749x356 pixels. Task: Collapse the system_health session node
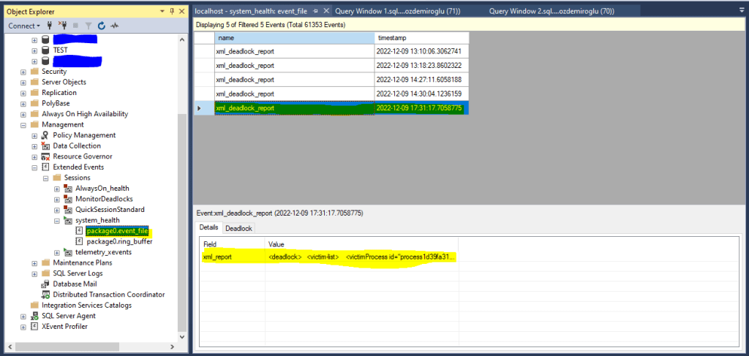pos(57,221)
